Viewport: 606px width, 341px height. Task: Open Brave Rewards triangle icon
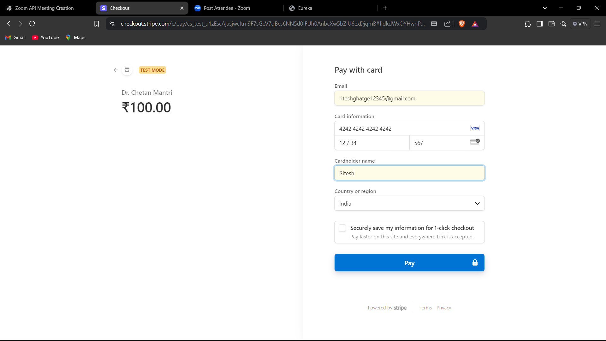475,24
